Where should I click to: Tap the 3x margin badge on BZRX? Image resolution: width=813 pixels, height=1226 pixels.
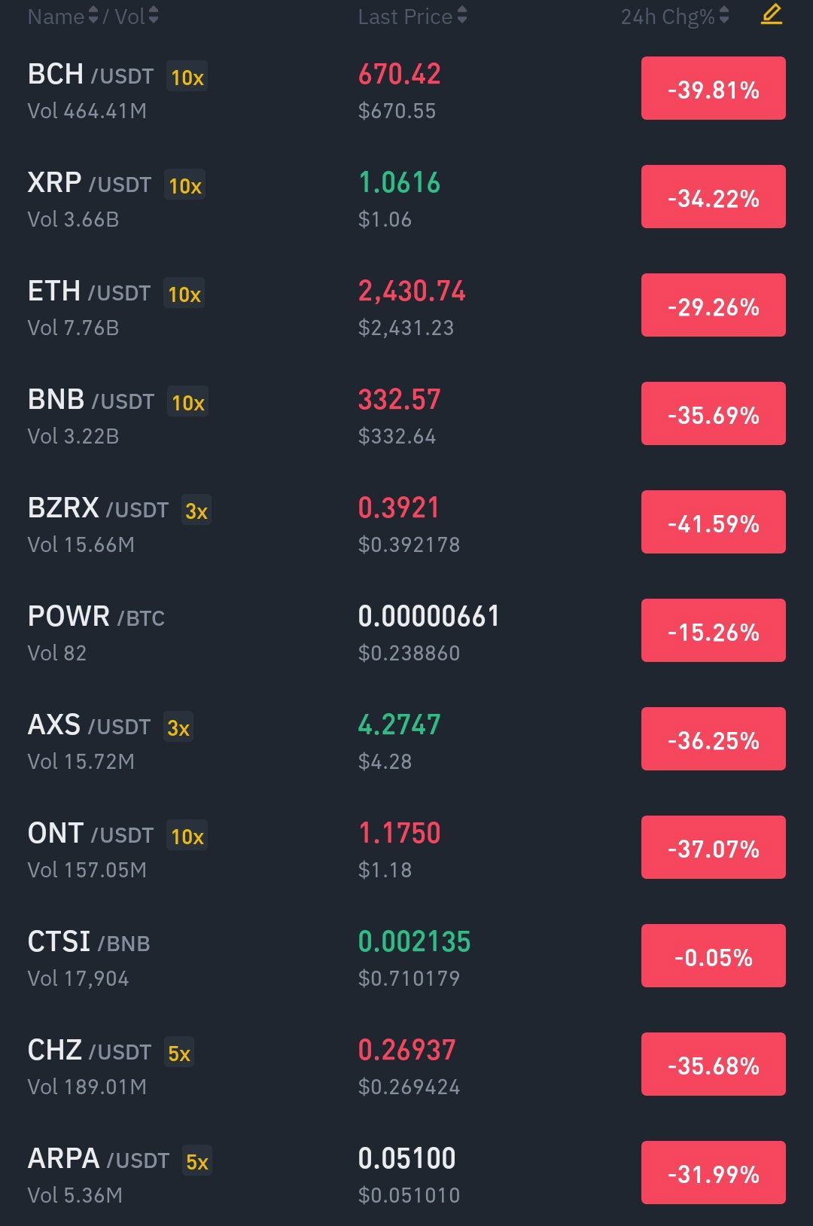[x=196, y=511]
